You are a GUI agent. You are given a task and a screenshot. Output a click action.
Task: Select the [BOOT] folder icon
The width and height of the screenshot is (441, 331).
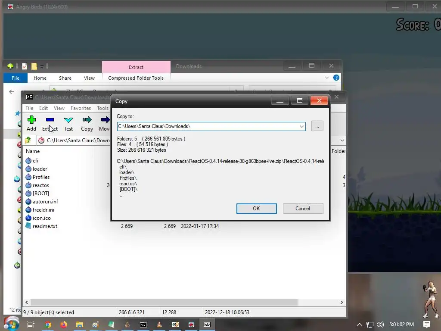pos(28,193)
